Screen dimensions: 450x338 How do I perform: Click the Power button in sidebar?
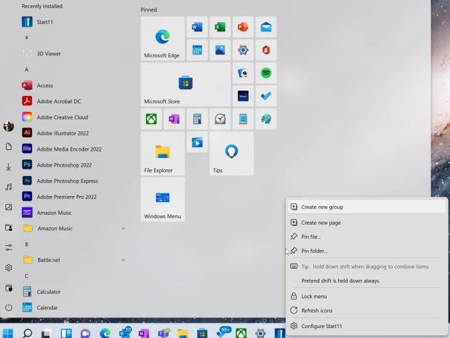[9, 307]
